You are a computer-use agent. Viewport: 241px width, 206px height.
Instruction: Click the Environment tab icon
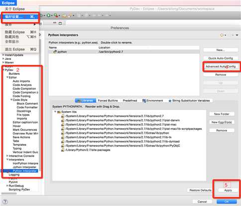tap(144, 101)
